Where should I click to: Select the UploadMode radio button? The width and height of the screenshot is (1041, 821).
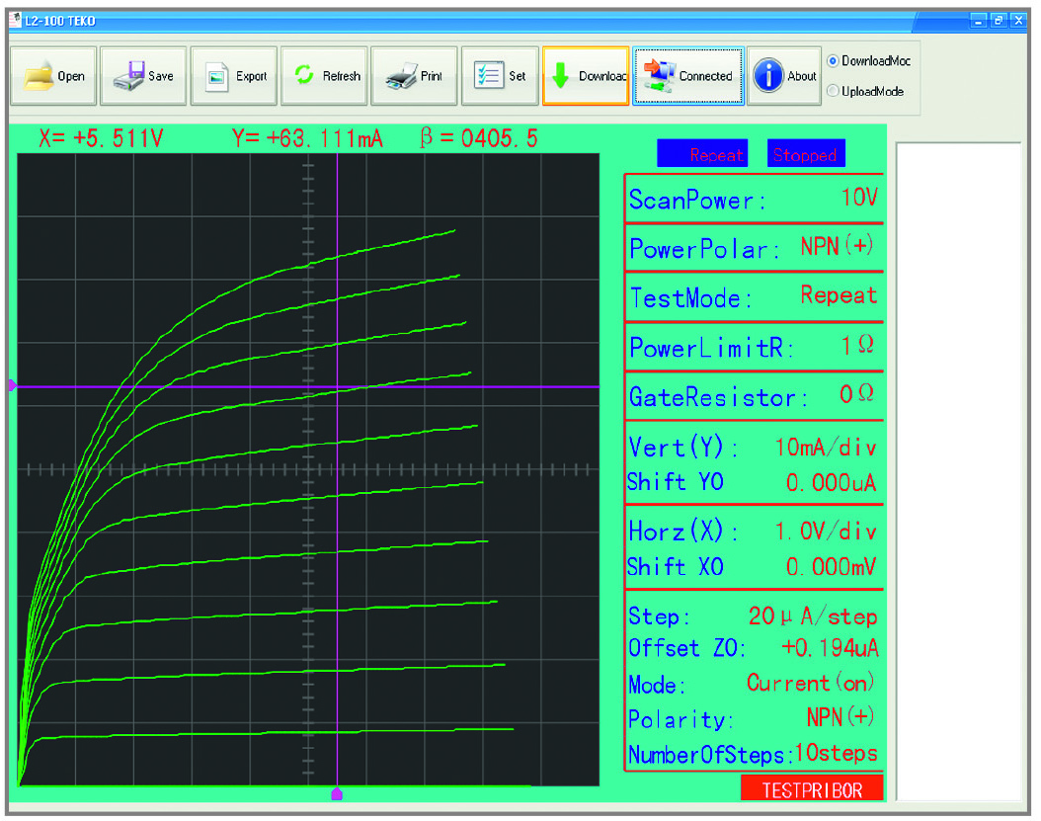[x=833, y=91]
